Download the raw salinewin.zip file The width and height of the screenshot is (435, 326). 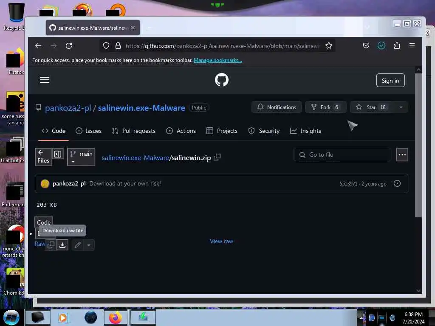pos(63,245)
